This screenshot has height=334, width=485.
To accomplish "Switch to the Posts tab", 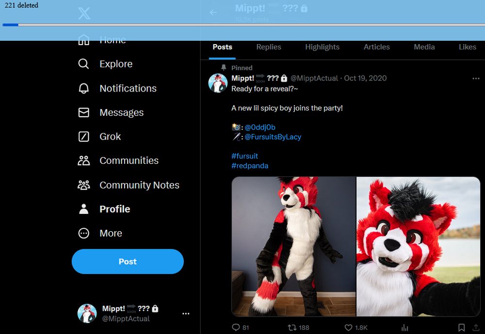I will tap(223, 47).
